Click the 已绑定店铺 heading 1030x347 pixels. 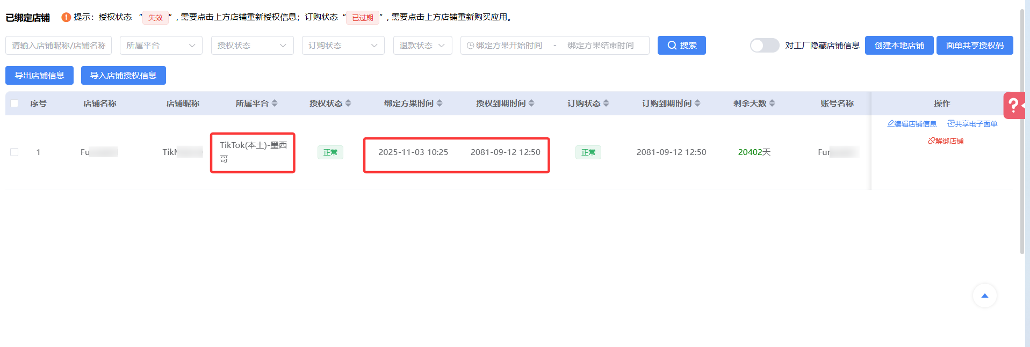[x=27, y=18]
